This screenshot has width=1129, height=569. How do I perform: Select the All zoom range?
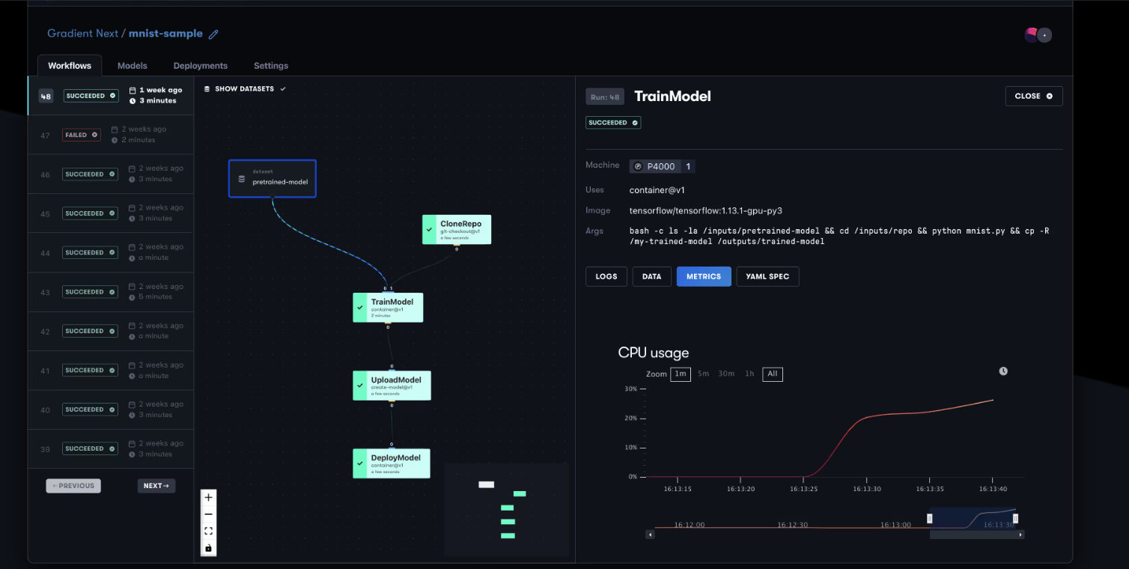pyautogui.click(x=772, y=374)
